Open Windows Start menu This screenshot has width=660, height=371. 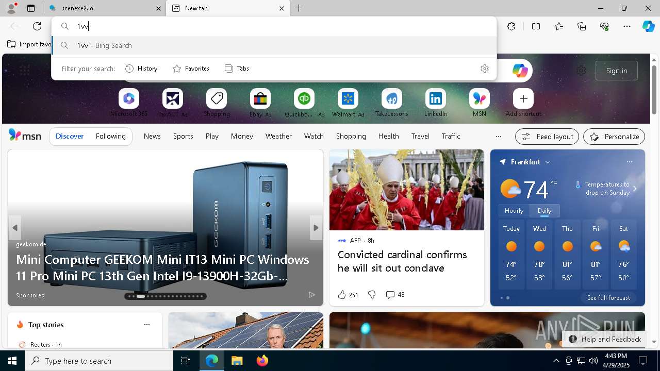click(12, 361)
